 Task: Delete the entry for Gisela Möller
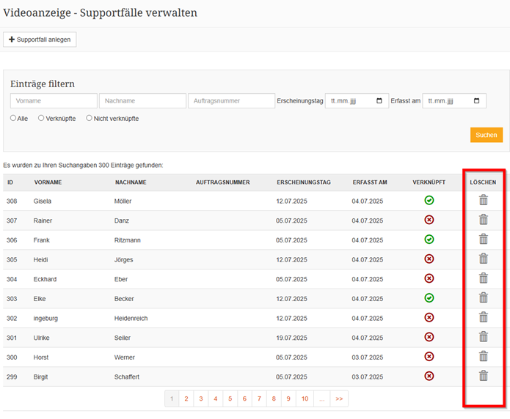click(484, 200)
